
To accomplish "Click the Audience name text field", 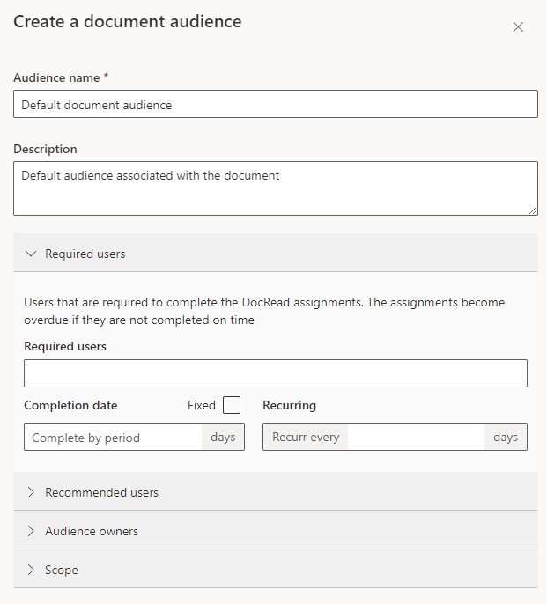I will tap(275, 105).
